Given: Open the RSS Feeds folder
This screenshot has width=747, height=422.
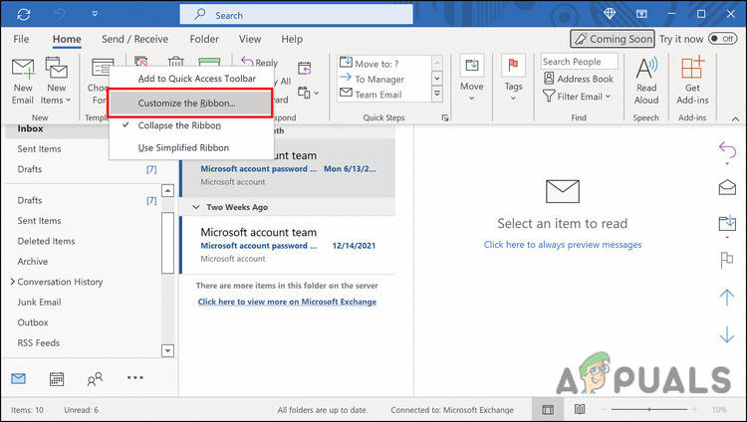Looking at the screenshot, I should (39, 343).
